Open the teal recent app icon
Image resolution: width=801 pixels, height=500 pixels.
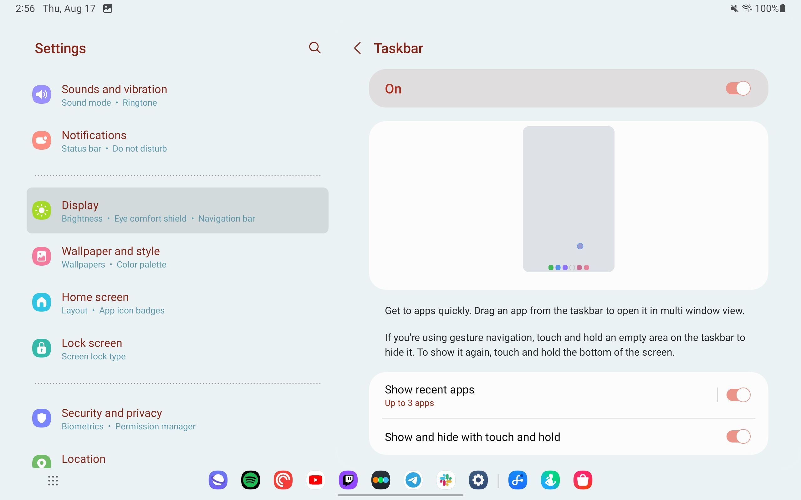[x=550, y=480]
